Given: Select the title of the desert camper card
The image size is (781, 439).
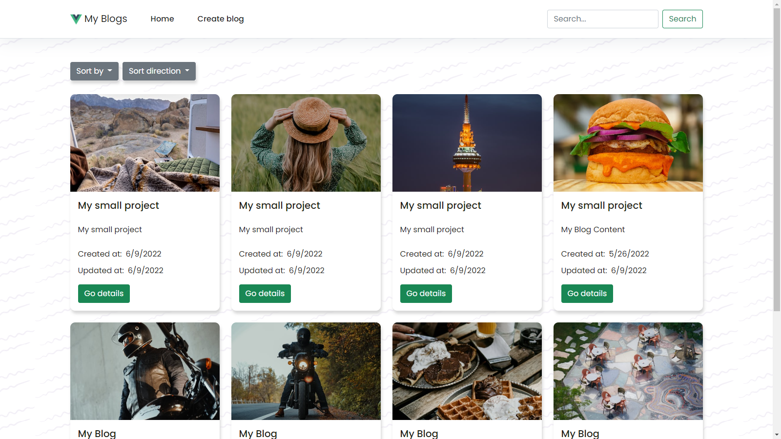Looking at the screenshot, I should tap(119, 206).
